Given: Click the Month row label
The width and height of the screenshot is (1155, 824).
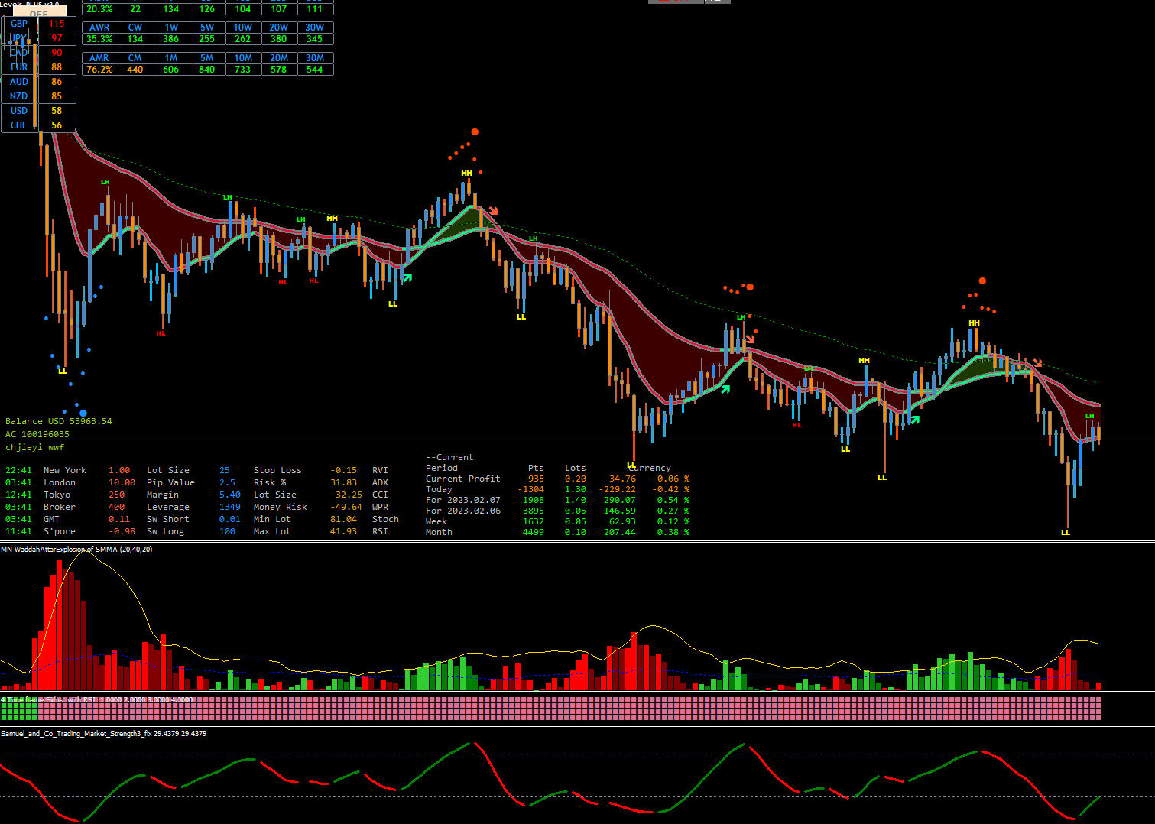Looking at the screenshot, I should click(439, 532).
